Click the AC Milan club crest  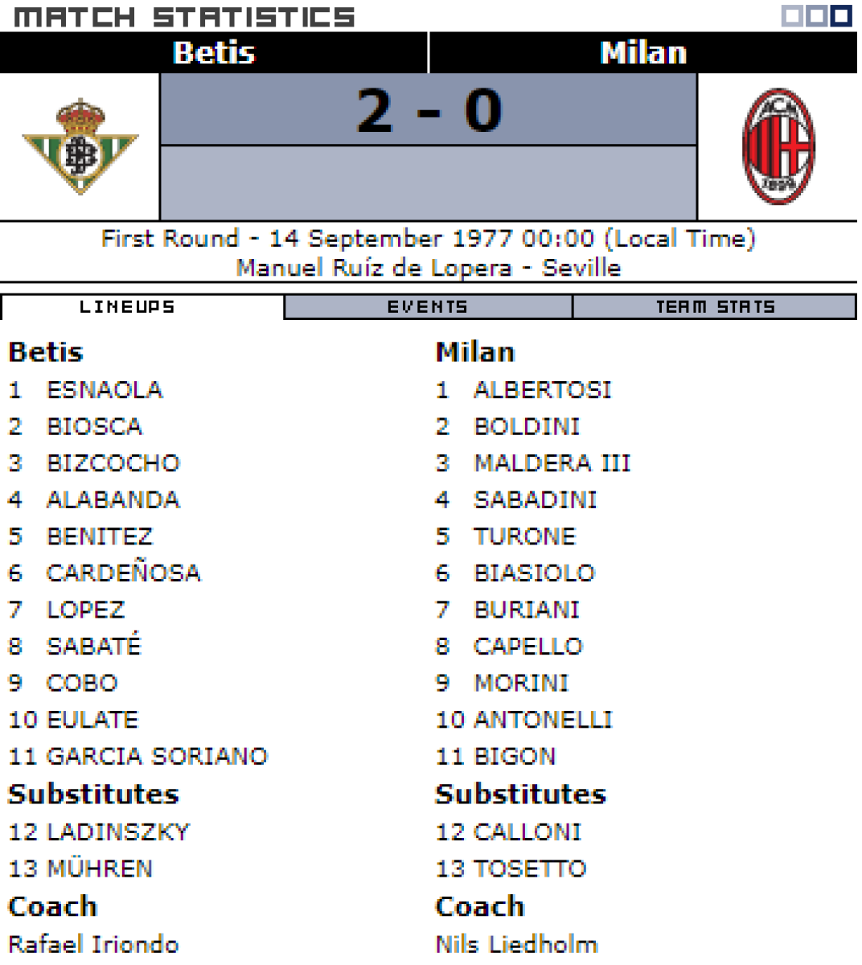click(778, 146)
